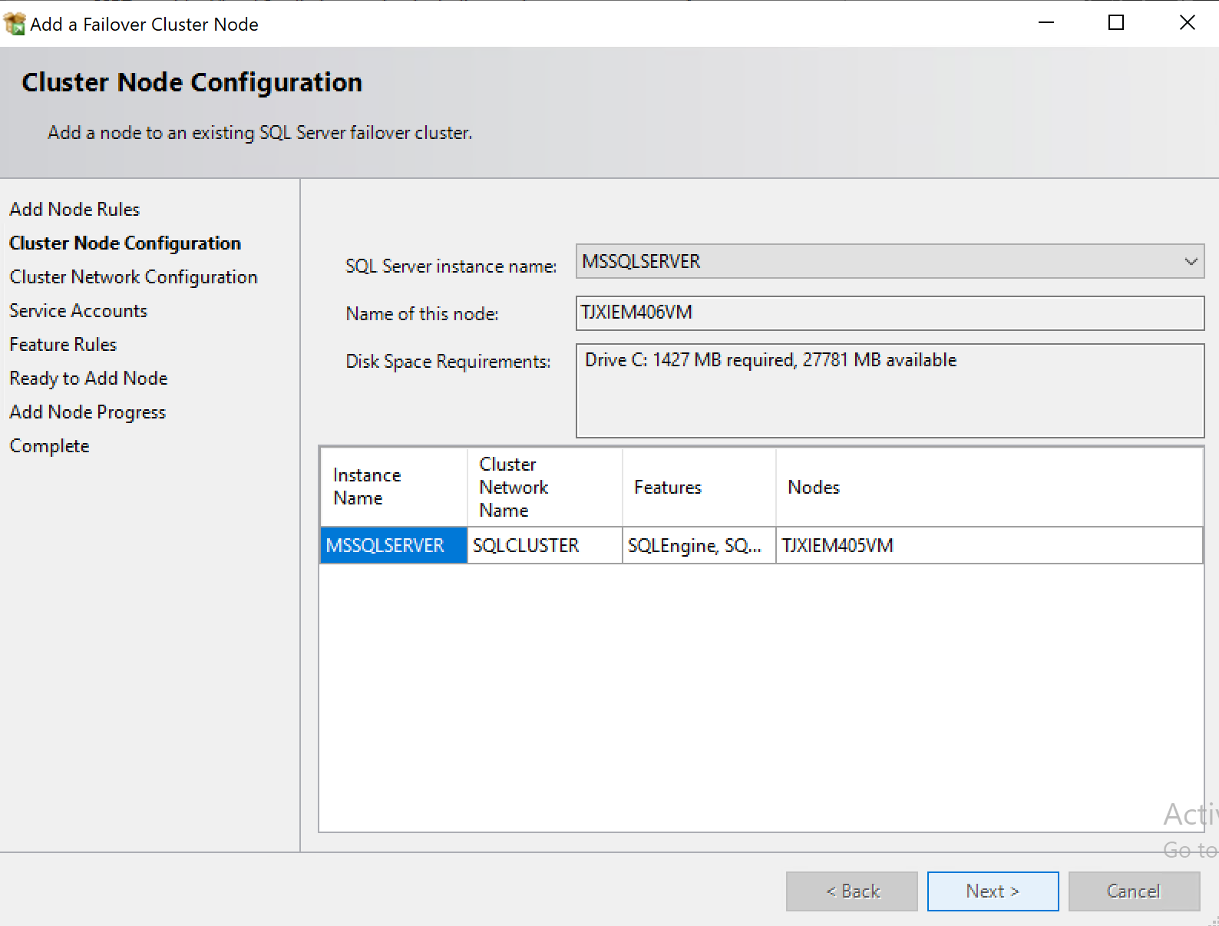The image size is (1219, 926).
Task: Select the MSSQLSERVER instance row cell
Action: (x=393, y=546)
